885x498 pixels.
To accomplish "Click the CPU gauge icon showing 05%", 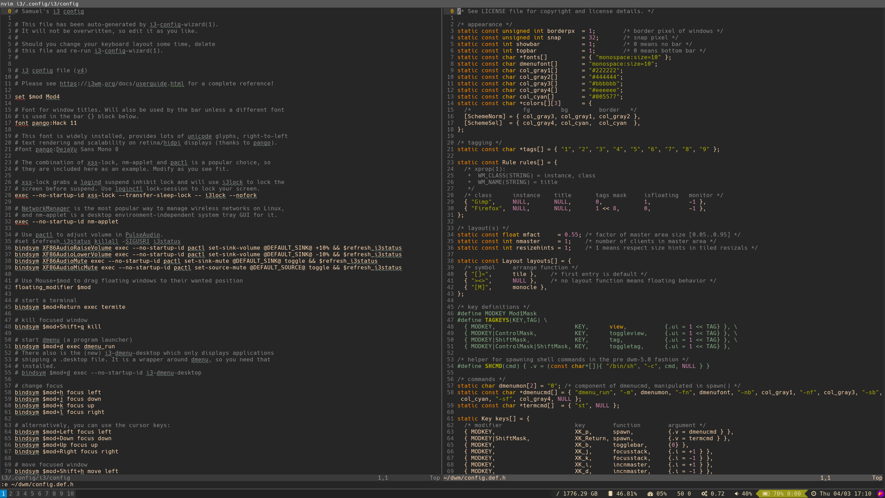I will pos(650,494).
